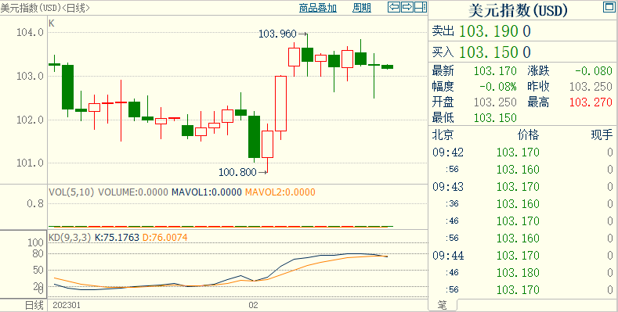Open the 商品叠加 overlay link
The width and height of the screenshot is (618, 312).
318,8
